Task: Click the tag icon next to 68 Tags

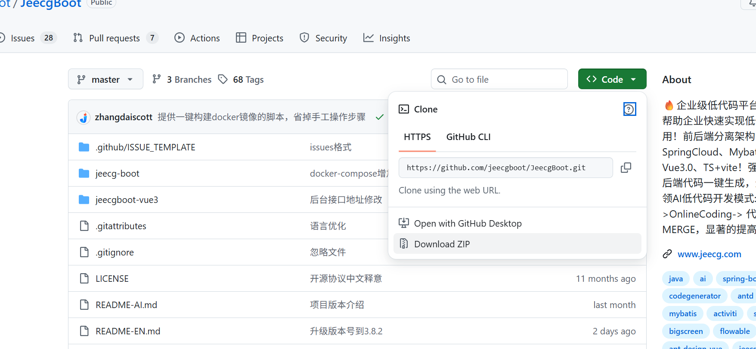Action: point(223,79)
